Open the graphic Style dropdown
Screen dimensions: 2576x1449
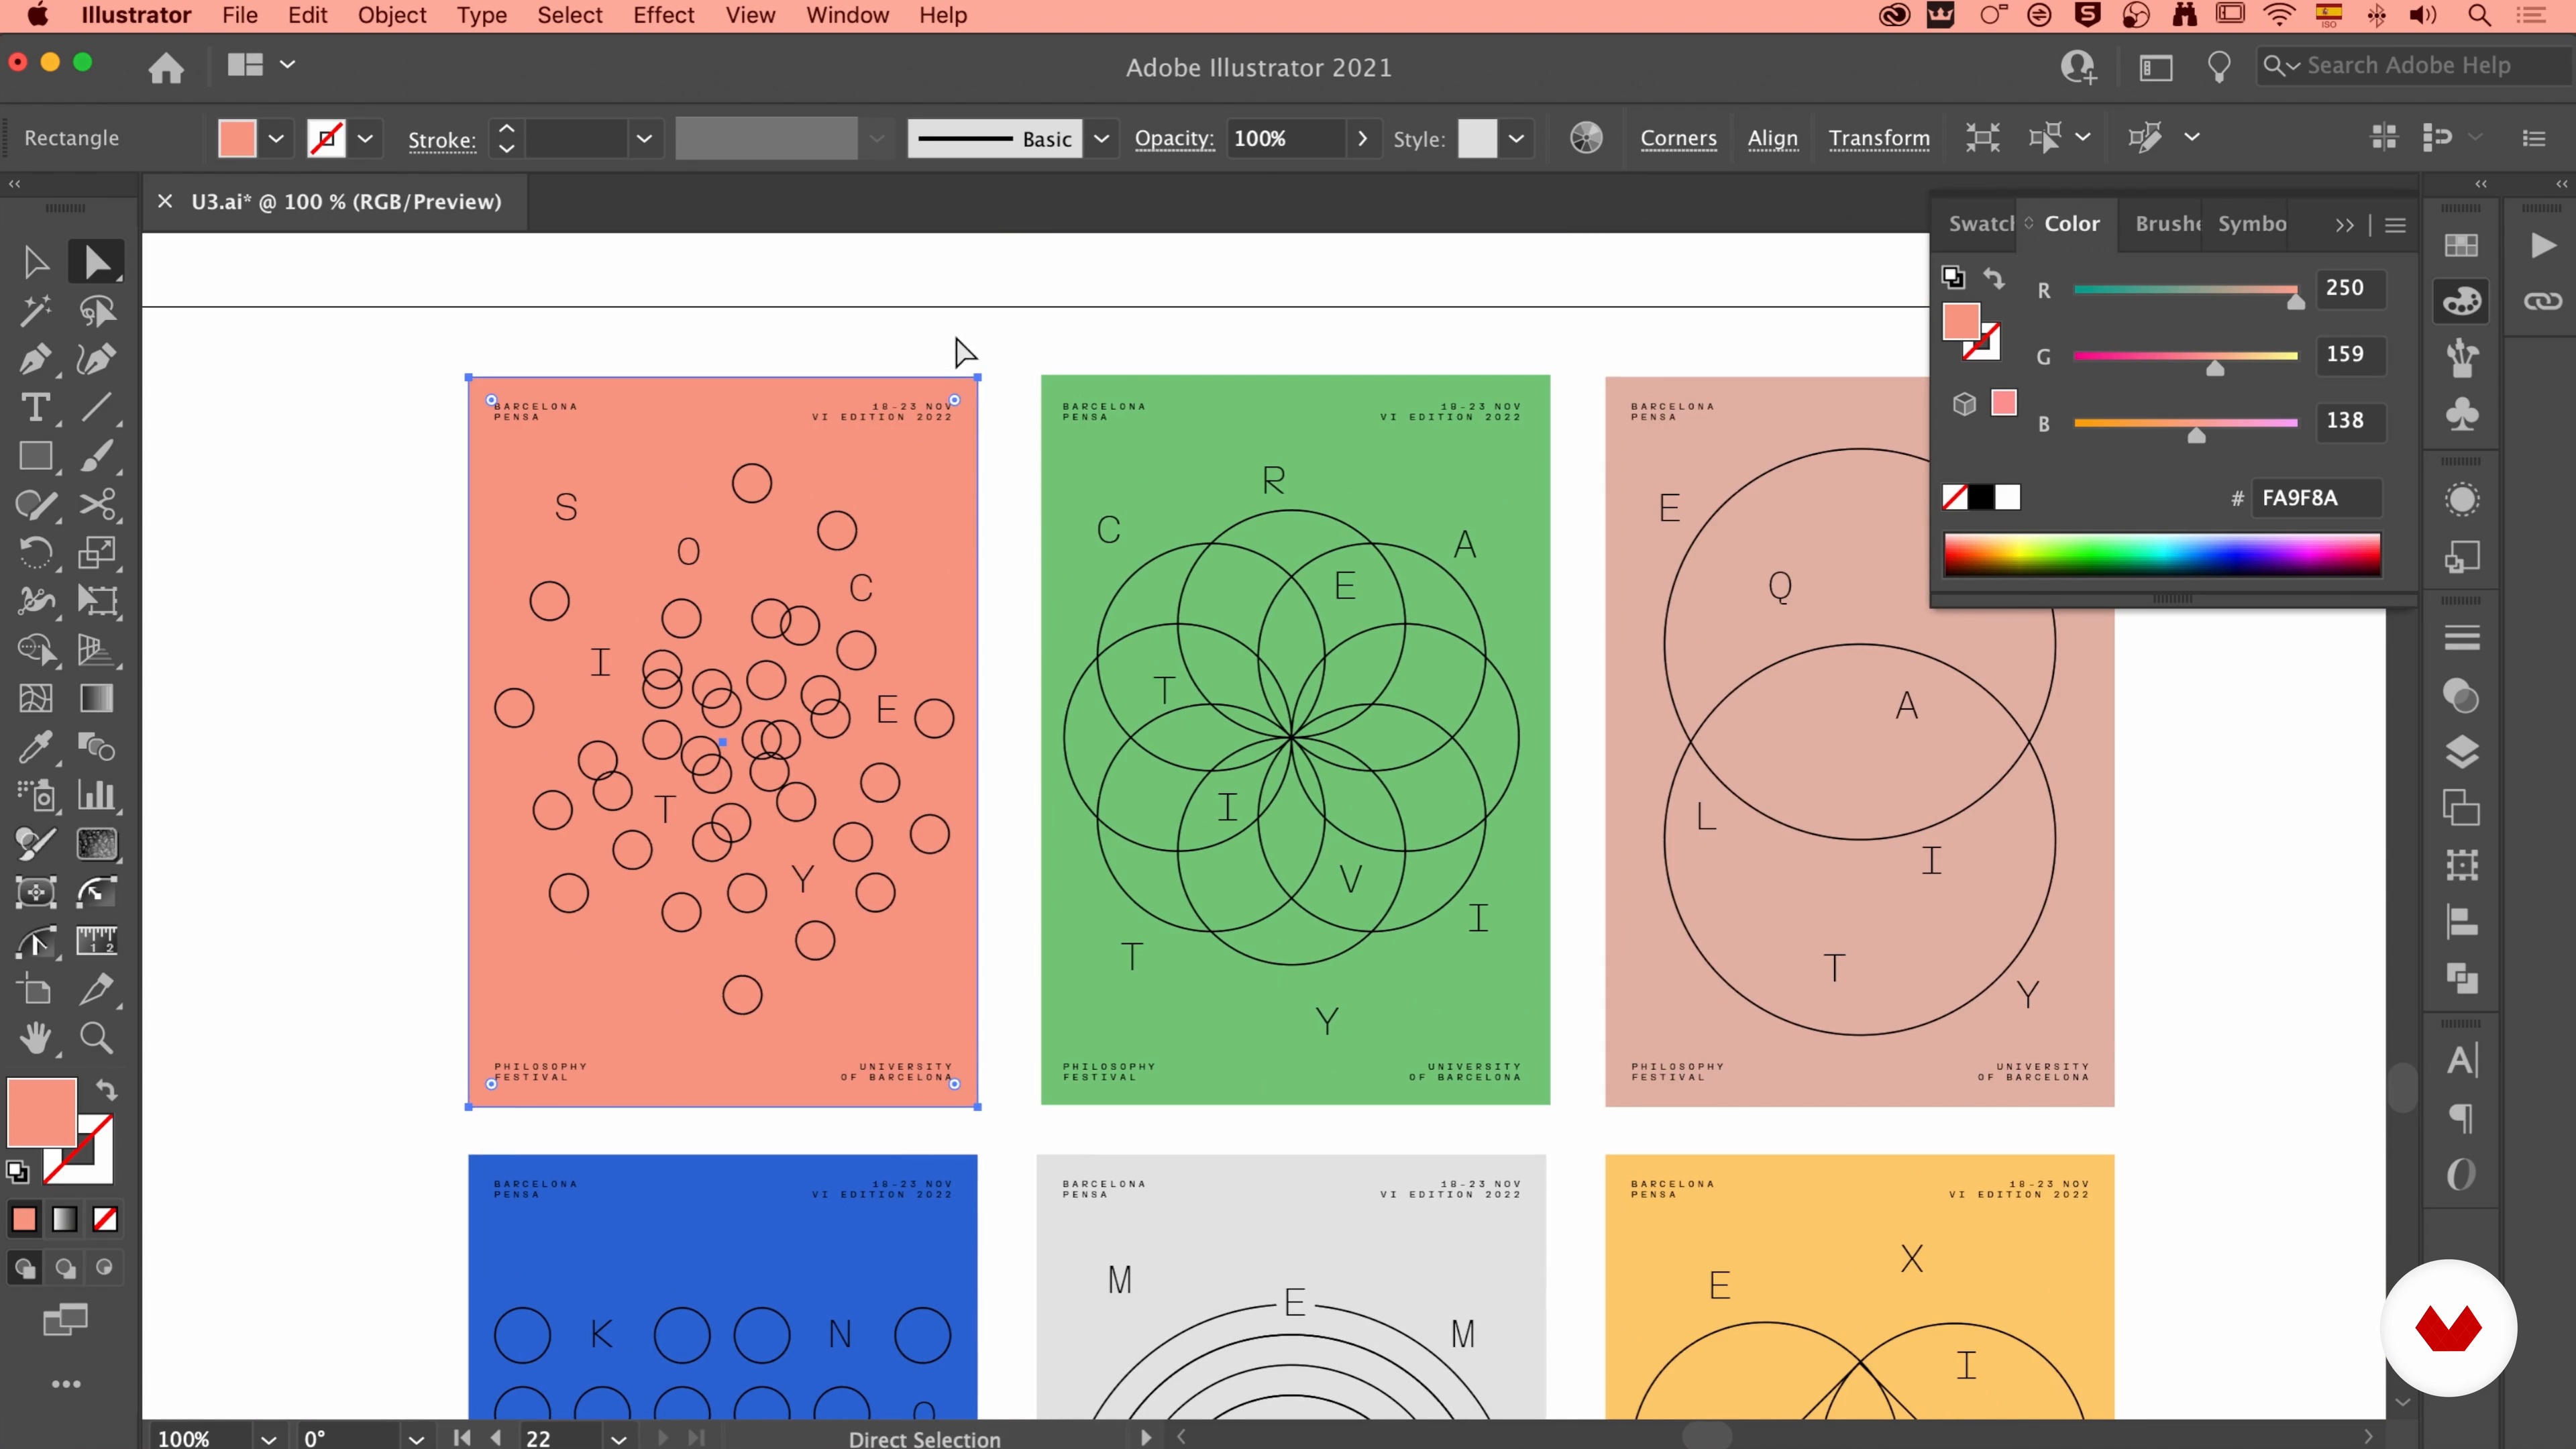tap(1516, 138)
